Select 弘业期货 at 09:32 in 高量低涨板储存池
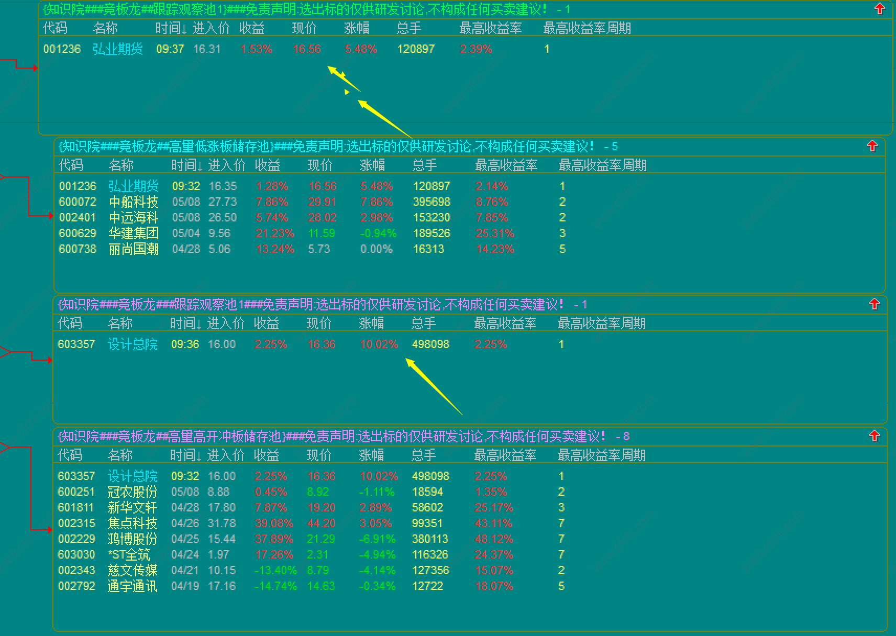 (x=134, y=186)
